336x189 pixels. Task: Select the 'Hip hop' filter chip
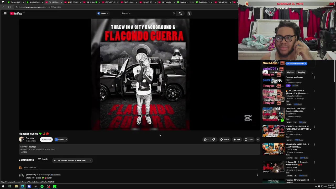290,72
